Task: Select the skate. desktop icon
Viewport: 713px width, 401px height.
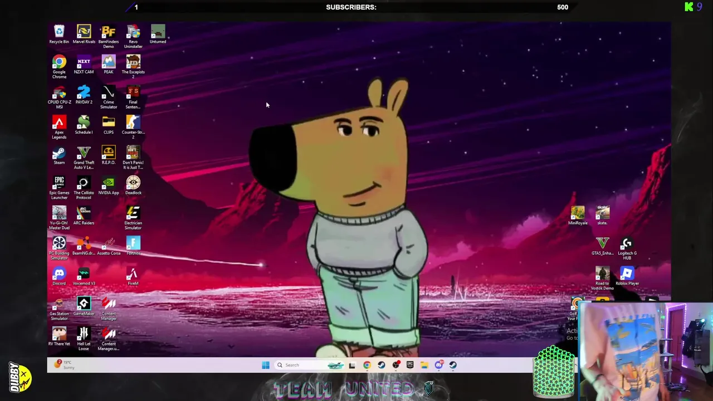Action: pyautogui.click(x=602, y=216)
